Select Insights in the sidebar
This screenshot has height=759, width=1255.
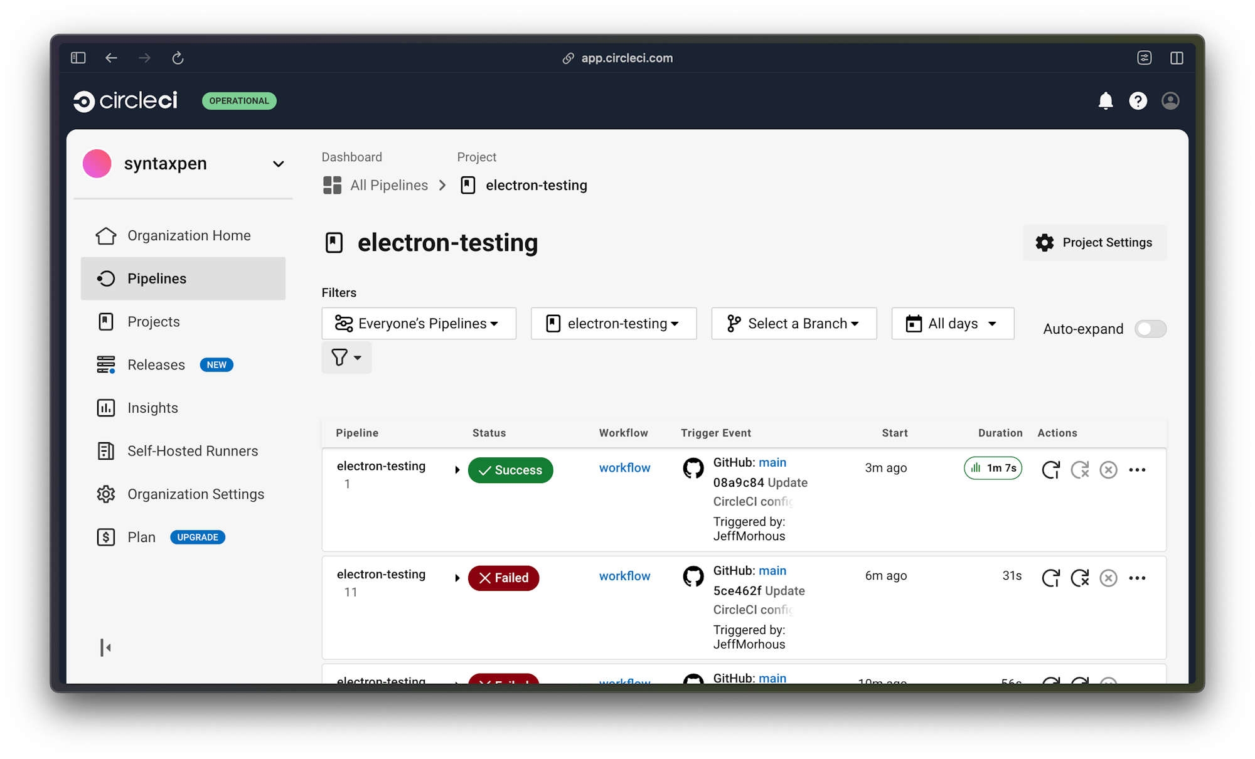[x=152, y=408]
